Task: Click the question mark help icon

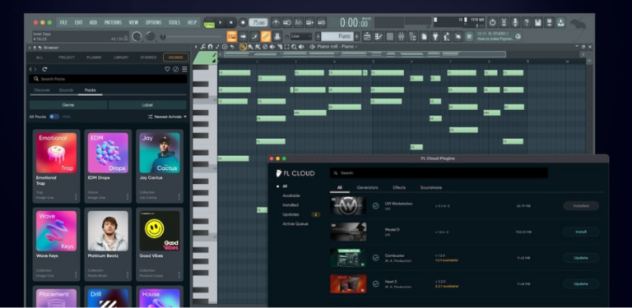Action: tap(527, 22)
